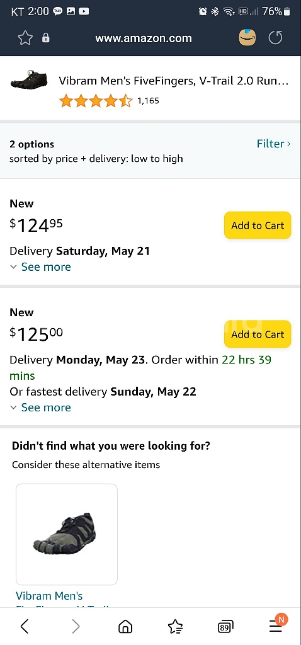Tap the amazon.com address bar
Viewport: 301px width, 645px height.
[144, 38]
